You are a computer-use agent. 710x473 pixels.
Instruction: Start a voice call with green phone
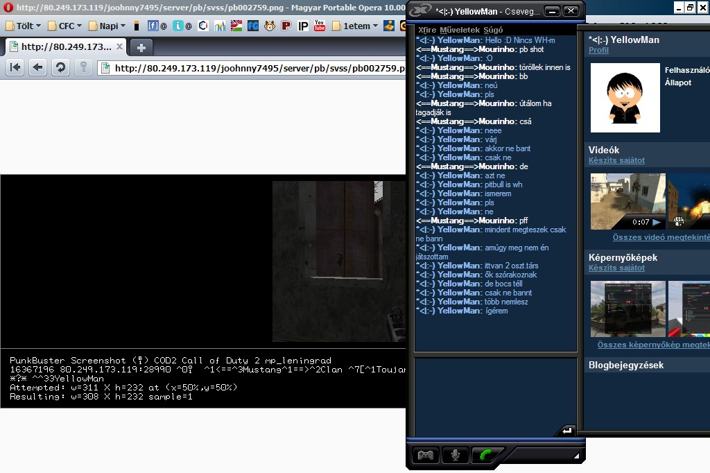coord(486,455)
